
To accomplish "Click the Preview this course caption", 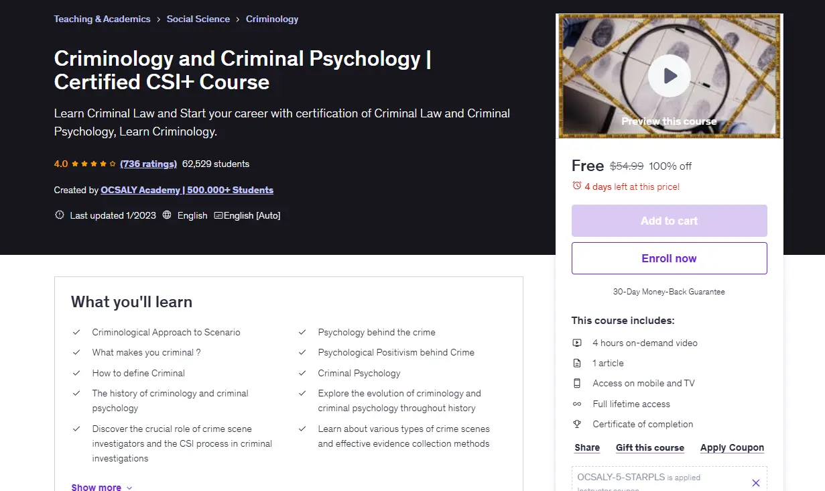I will 669,121.
